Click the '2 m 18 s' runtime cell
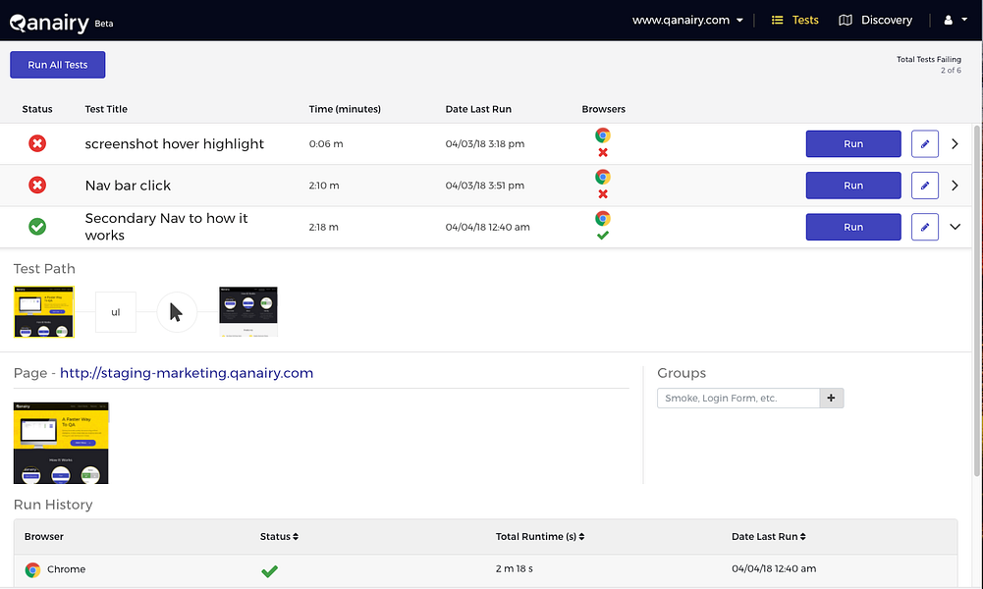Screen dimensions: 983x589 point(514,569)
